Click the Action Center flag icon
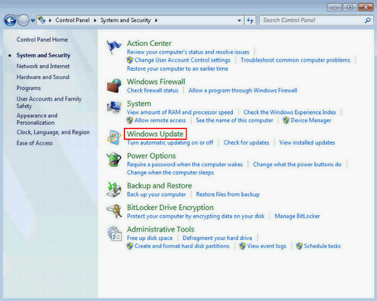Image resolution: width=377 pixels, height=301 pixels. pos(114,47)
